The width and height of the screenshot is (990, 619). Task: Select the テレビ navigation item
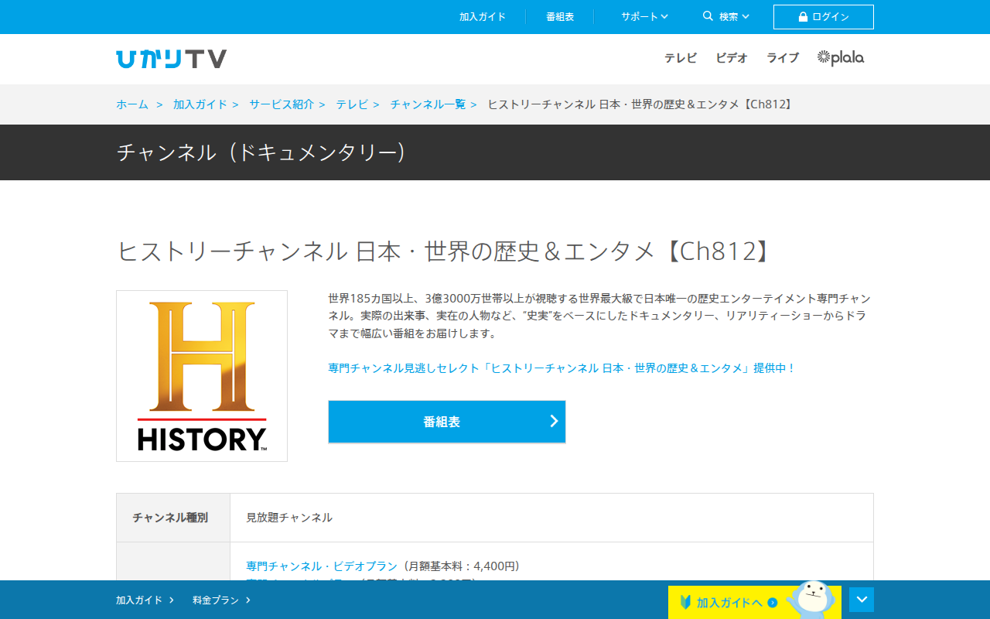pos(681,58)
